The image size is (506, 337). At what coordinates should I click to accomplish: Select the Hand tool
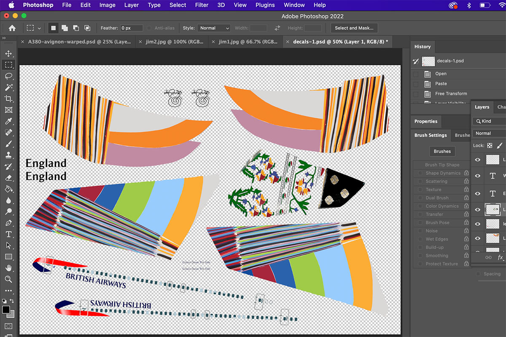8,268
